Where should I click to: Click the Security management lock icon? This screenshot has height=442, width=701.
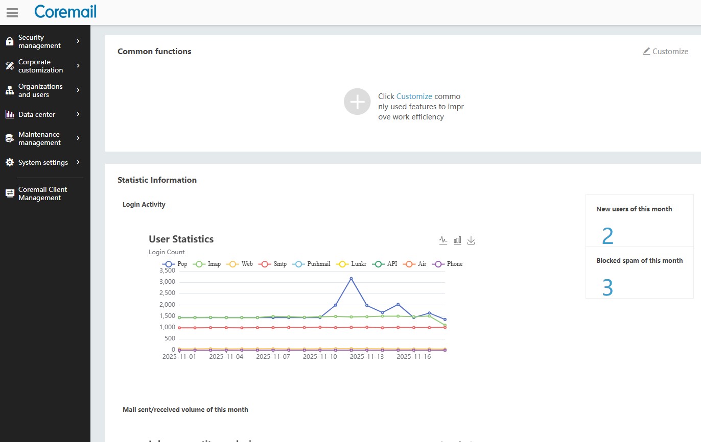click(x=10, y=41)
